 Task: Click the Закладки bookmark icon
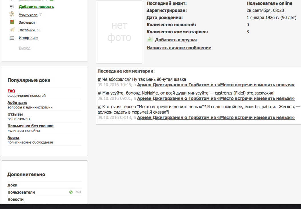pyautogui.click(x=12, y=22)
